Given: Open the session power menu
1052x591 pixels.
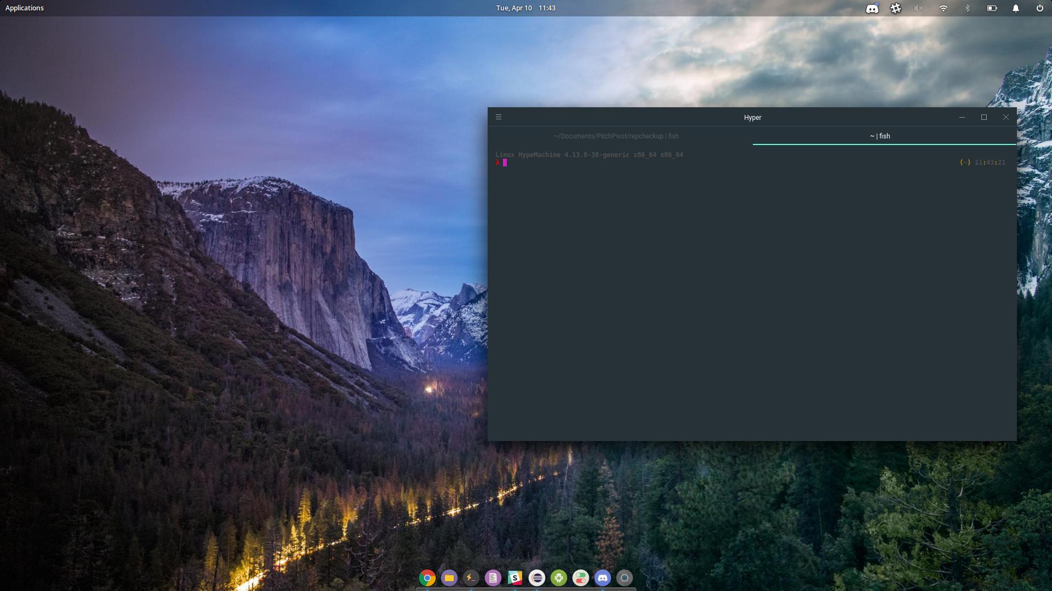Looking at the screenshot, I should 1039,8.
